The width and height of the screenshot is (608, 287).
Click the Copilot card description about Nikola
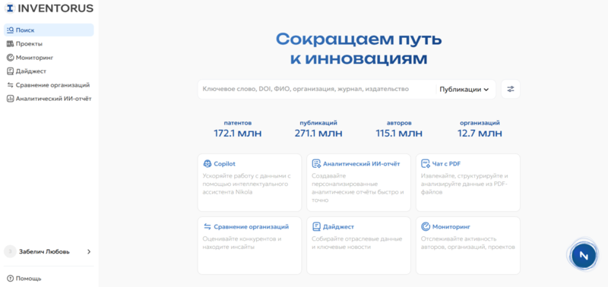pyautogui.click(x=246, y=184)
